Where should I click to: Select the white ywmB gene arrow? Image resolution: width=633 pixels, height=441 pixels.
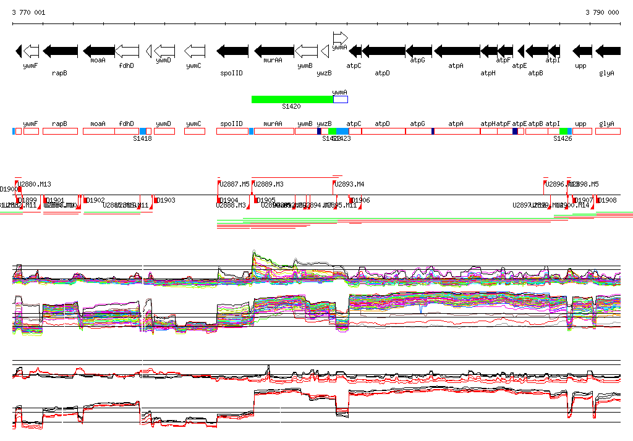tap(306, 51)
